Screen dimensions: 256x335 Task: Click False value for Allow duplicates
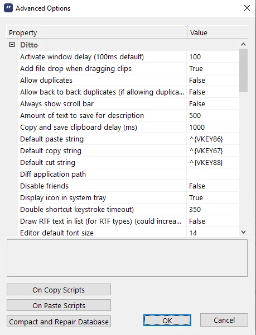[x=212, y=81]
